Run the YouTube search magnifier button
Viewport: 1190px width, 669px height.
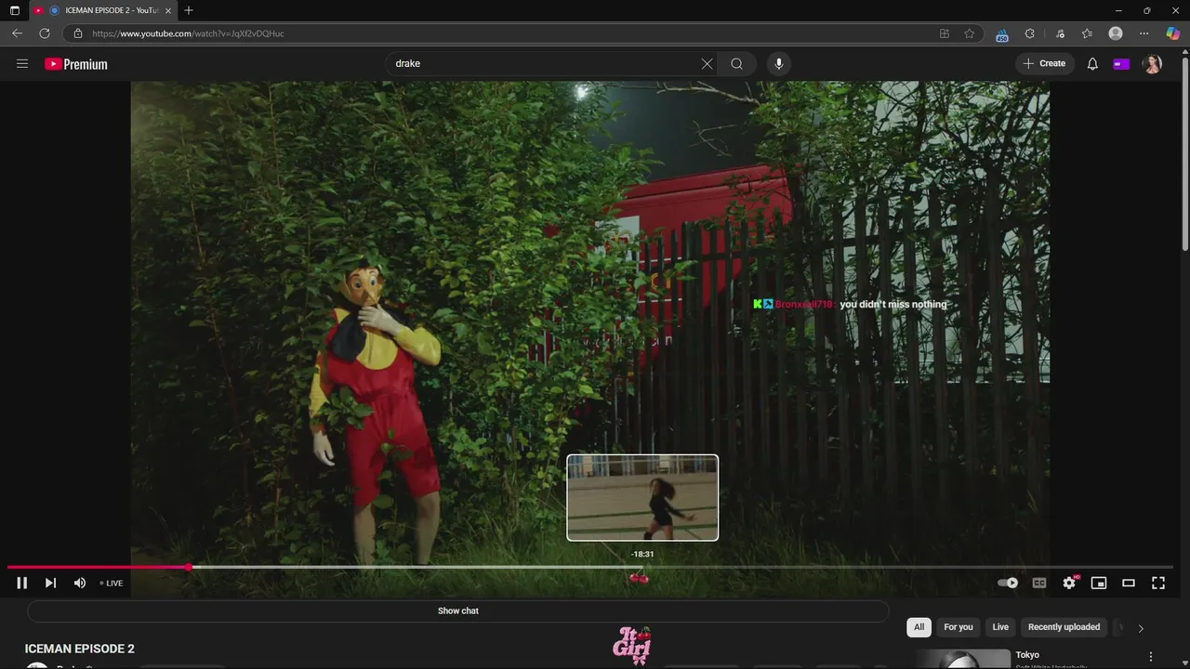(736, 64)
